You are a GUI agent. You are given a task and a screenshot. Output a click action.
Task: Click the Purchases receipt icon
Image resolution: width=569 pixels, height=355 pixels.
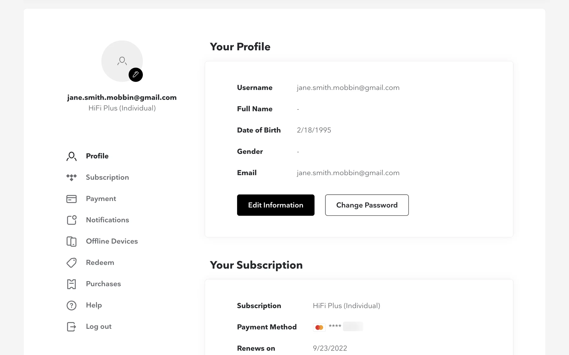(71, 284)
